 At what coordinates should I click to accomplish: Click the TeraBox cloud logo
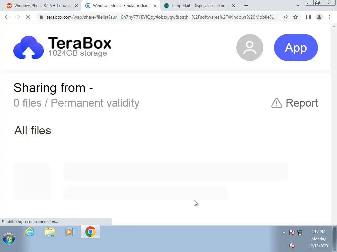(29, 47)
